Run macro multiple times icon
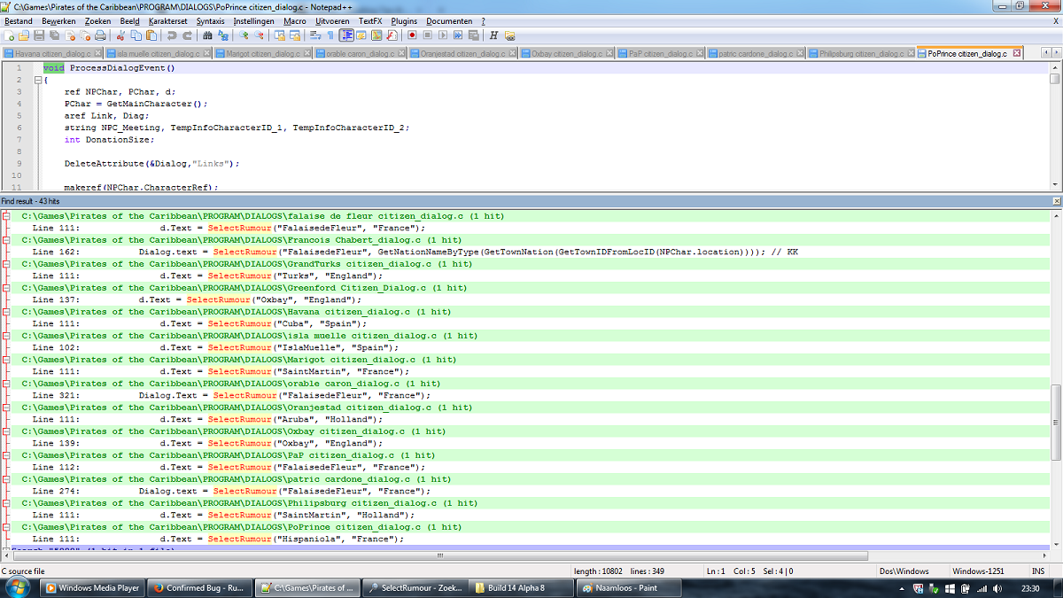Image resolution: width=1063 pixels, height=598 pixels. pyautogui.click(x=458, y=35)
